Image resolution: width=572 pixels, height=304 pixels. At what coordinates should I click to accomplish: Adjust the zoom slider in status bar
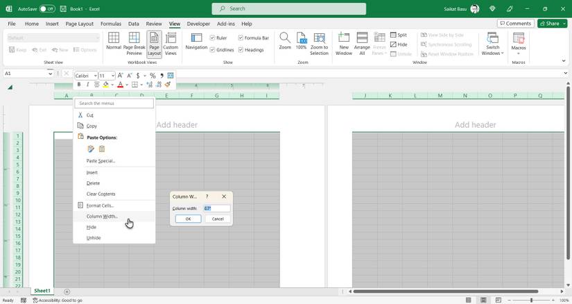pos(532,301)
